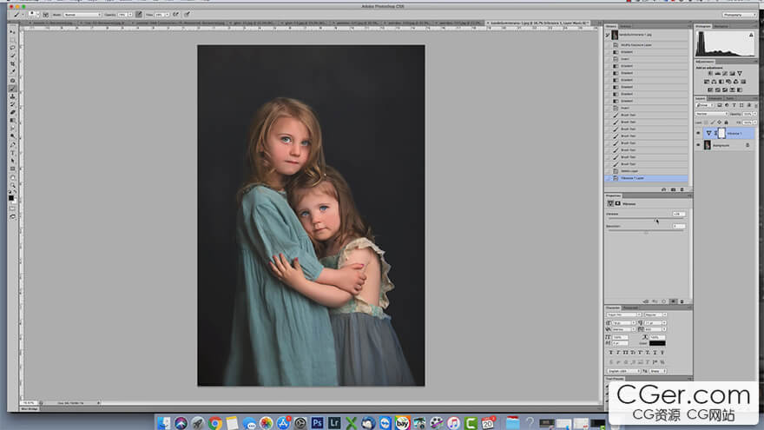Select the Eraser tool
Viewport: 764px width, 430px height.
[13, 112]
